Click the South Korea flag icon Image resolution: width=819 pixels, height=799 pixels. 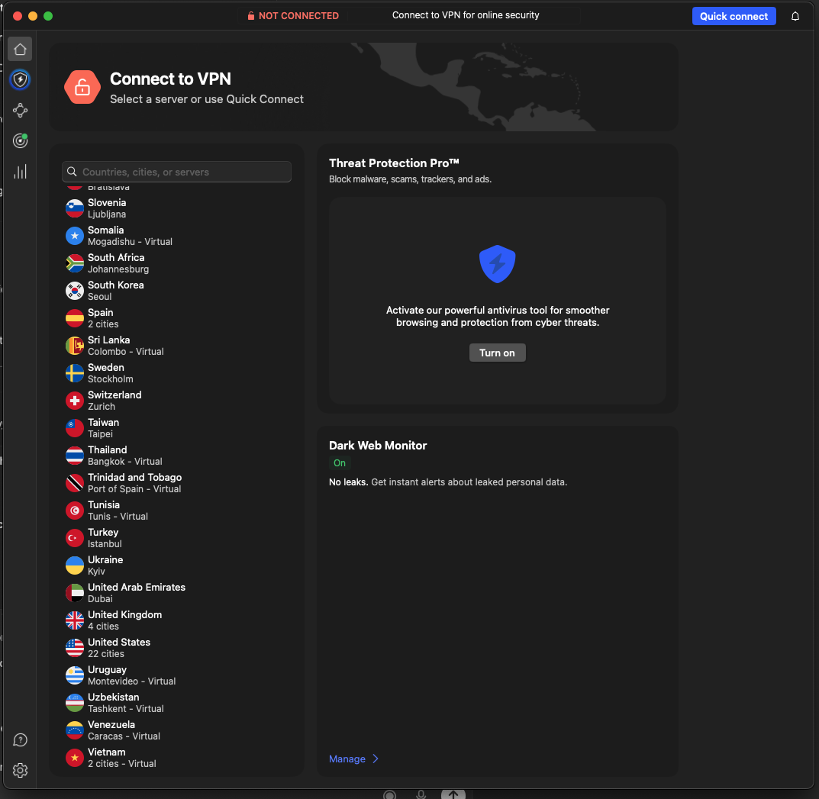tap(75, 291)
